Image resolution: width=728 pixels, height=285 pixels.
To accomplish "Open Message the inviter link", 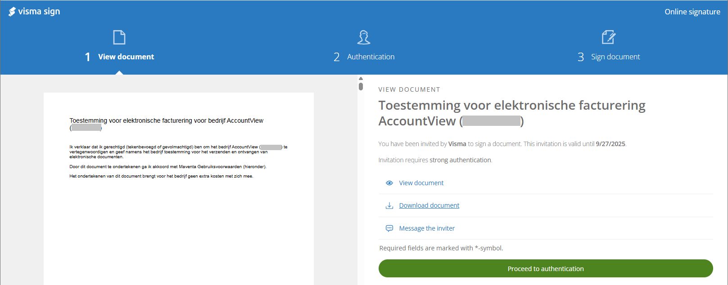I will pyautogui.click(x=427, y=228).
